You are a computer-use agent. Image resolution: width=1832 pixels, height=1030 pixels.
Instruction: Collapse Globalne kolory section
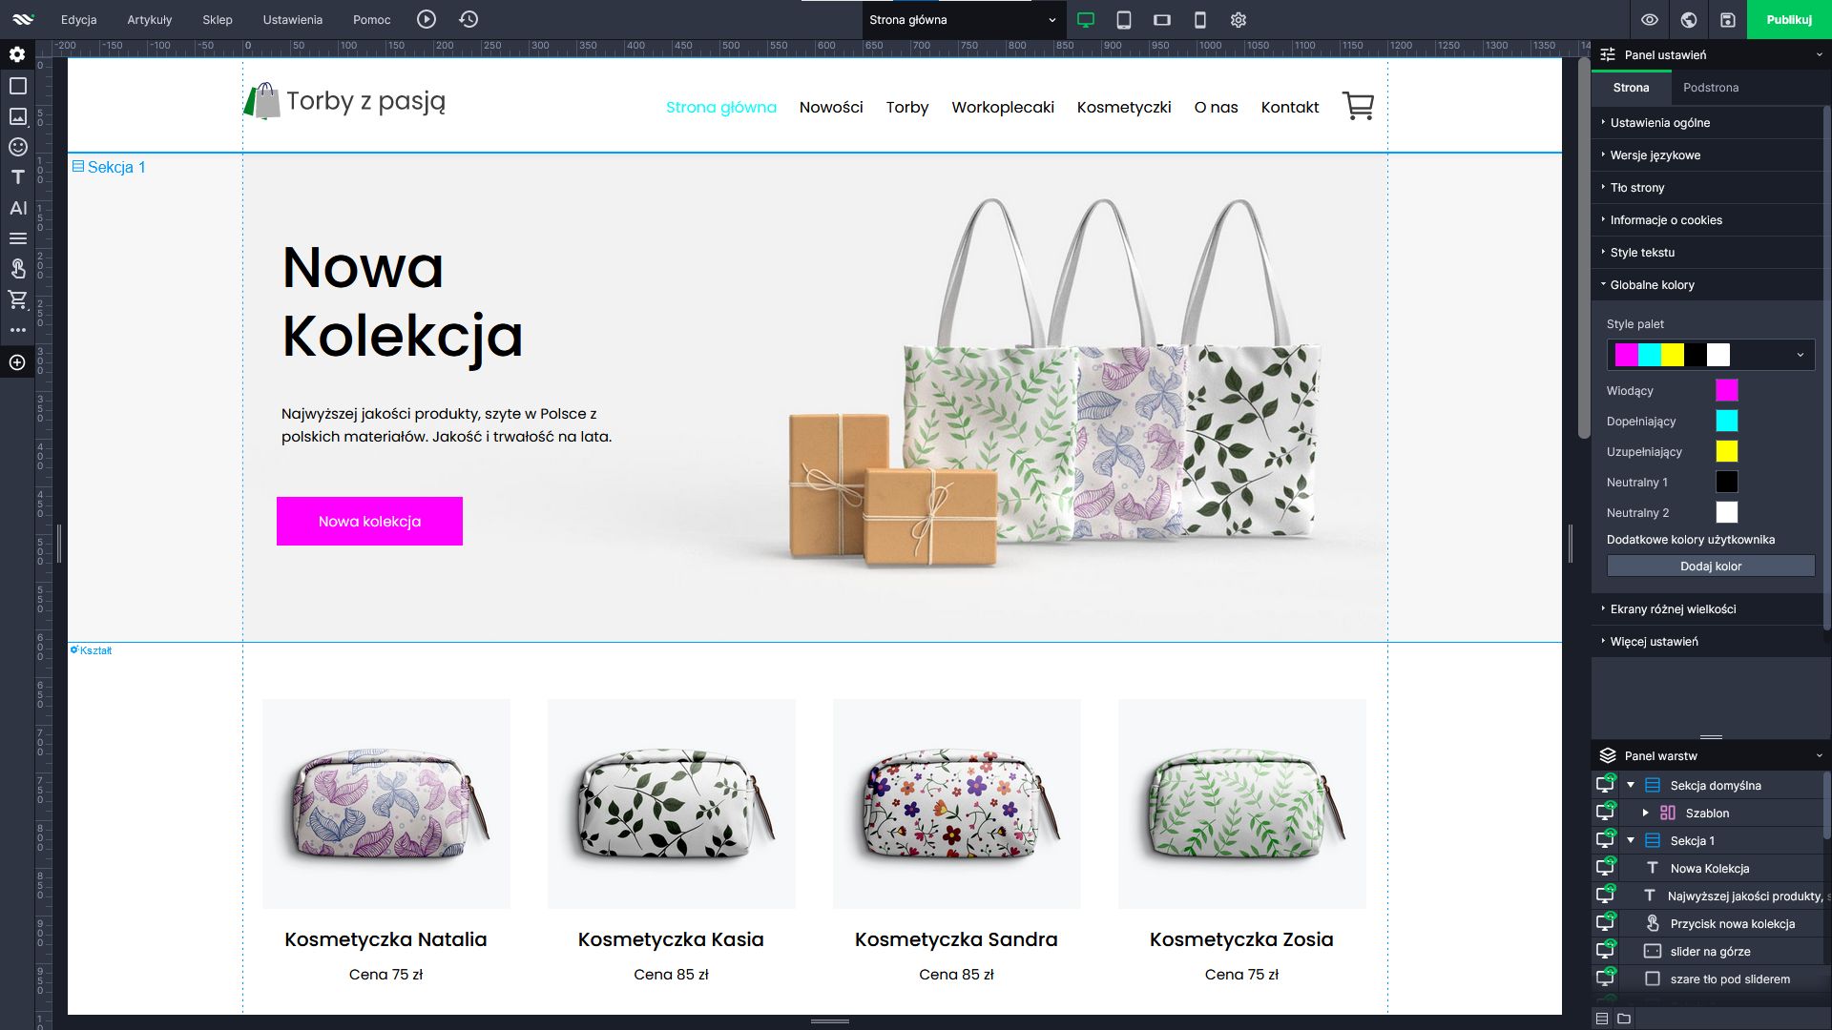pos(1708,284)
